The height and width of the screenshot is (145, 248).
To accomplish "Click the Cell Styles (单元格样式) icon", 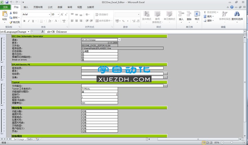I will tap(169, 14).
